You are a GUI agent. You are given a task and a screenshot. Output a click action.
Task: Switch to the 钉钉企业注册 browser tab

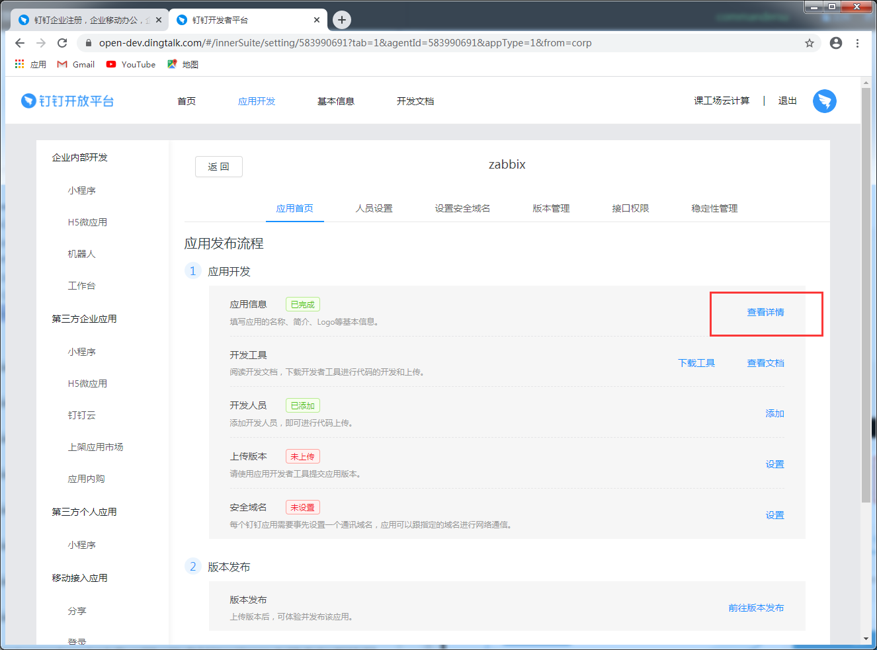pyautogui.click(x=90, y=20)
